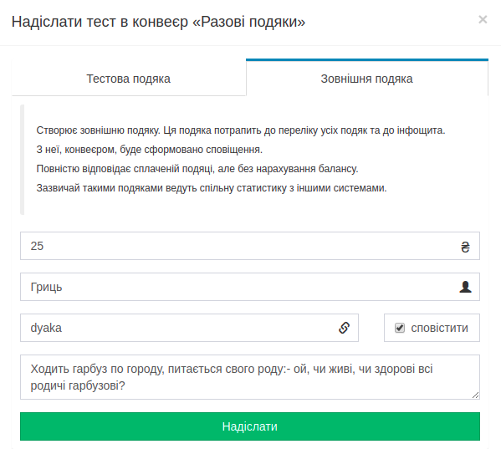Click the hryvnia currency icon
The height and width of the screenshot is (449, 501).
coord(465,247)
